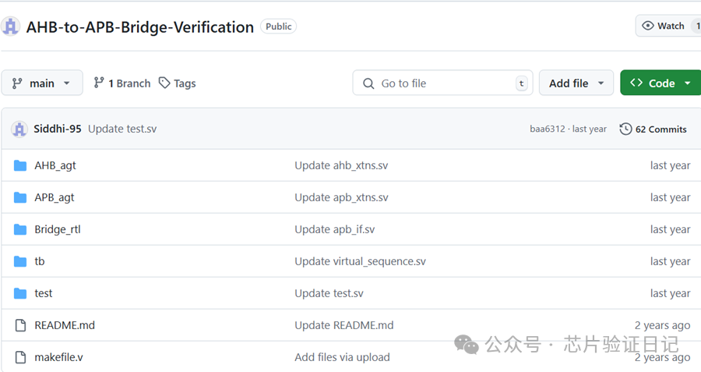The image size is (701, 372).
Task: Click the Bridge_rtl folder icon
Action: [20, 229]
